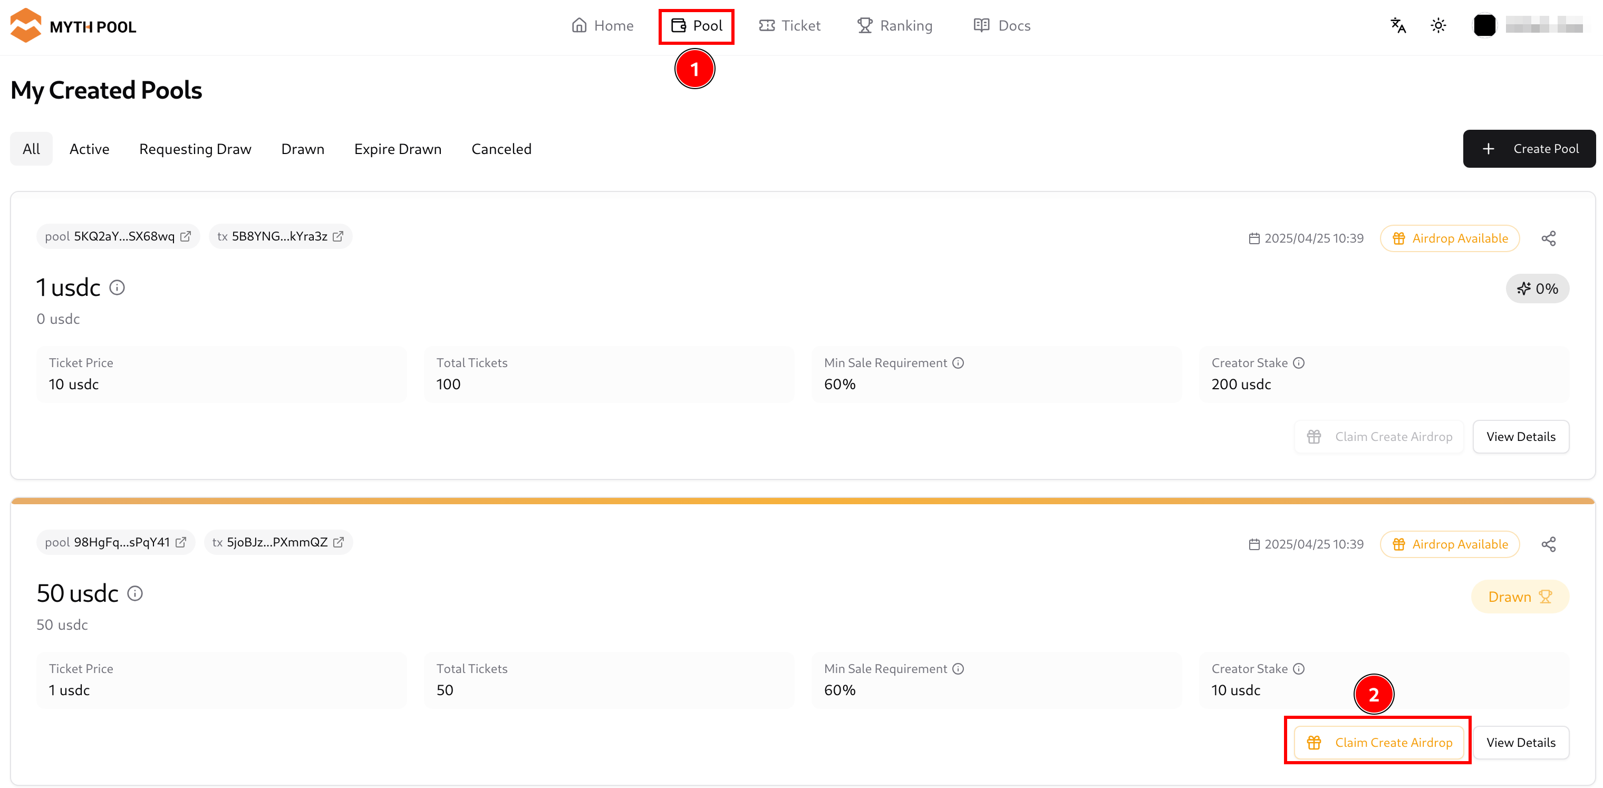
Task: Click the Total Tickets 100 value
Action: (449, 385)
